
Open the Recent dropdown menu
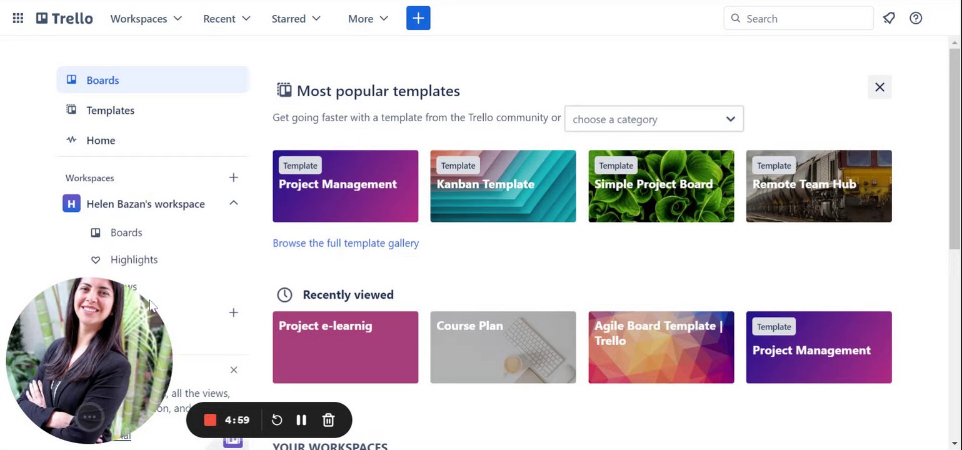pyautogui.click(x=227, y=18)
